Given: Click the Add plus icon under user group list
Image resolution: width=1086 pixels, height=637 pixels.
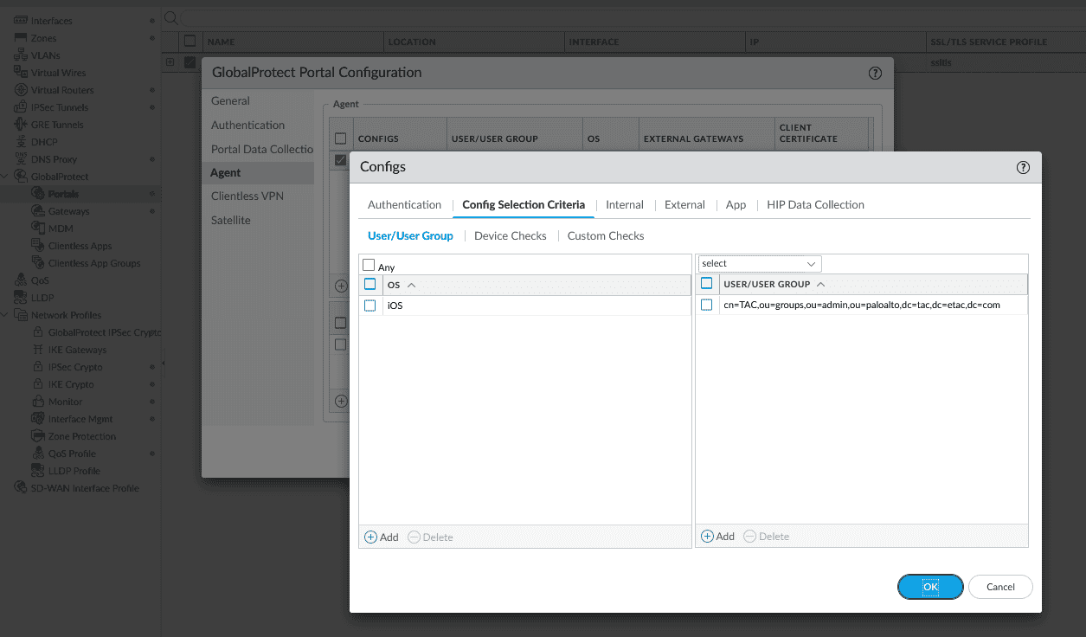Looking at the screenshot, I should coord(707,536).
